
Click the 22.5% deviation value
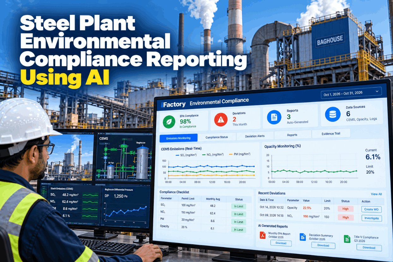[307, 208]
